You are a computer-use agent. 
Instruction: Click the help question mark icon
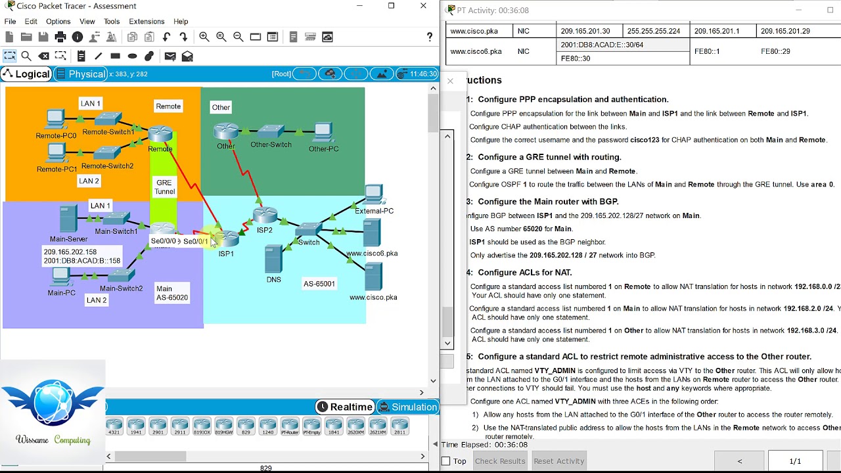click(x=430, y=37)
